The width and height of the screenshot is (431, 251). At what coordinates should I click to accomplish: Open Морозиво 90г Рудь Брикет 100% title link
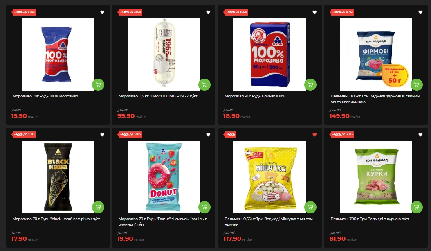(254, 96)
